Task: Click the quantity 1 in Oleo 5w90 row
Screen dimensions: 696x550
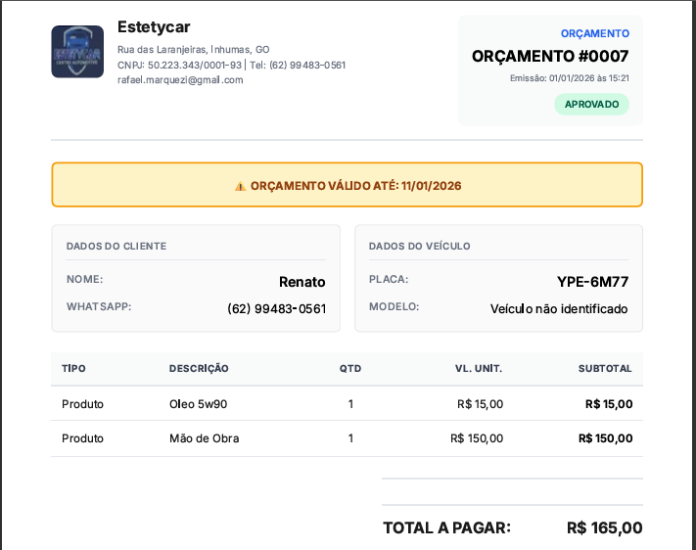Action: pos(350,404)
